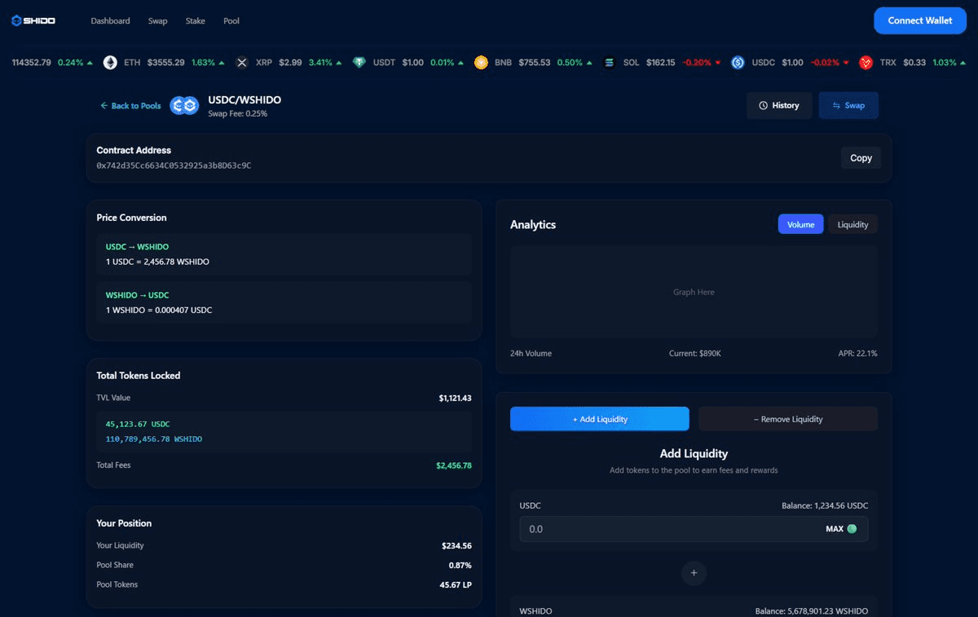Navigate to the Dashboard tab
978x617 pixels.
[110, 20]
